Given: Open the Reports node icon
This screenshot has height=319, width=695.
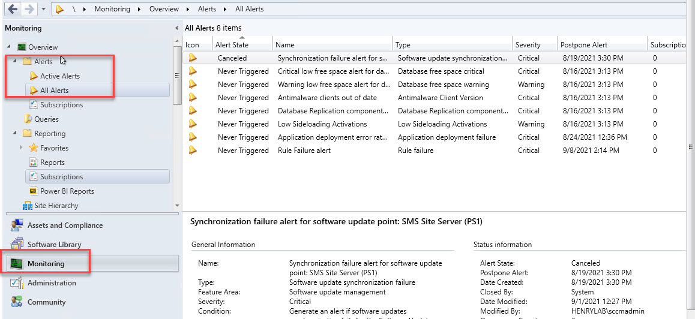Looking at the screenshot, I should (34, 162).
